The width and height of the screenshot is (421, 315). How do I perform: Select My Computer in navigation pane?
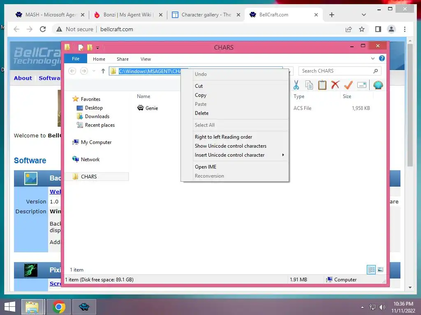point(96,142)
